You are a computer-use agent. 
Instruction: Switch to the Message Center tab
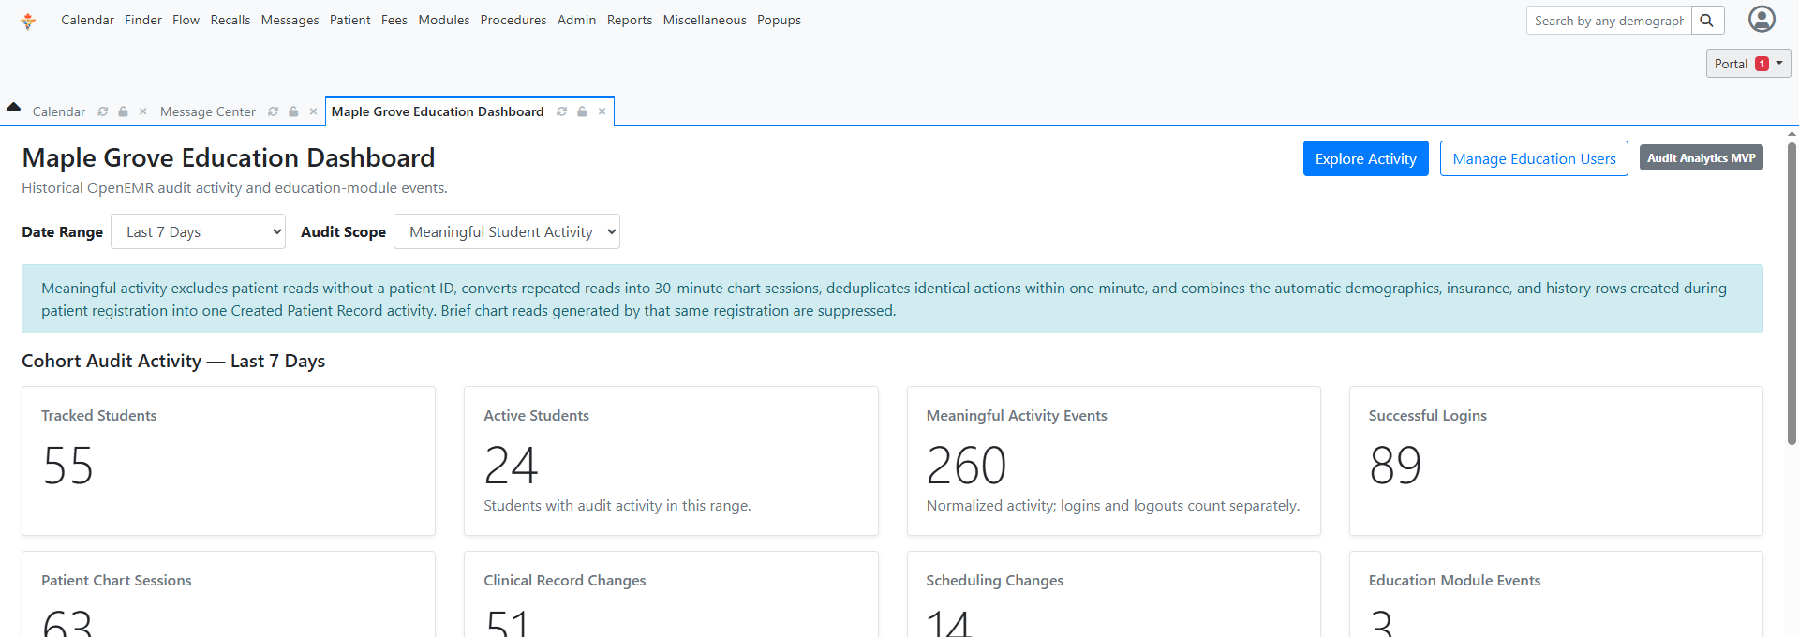[x=208, y=111]
